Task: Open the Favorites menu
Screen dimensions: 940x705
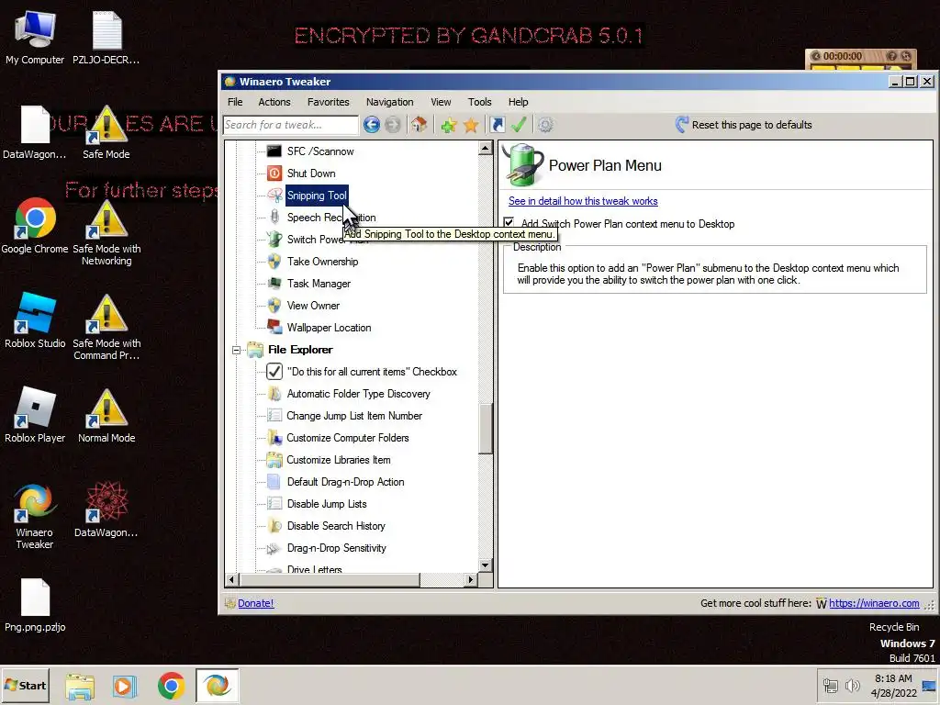Action: 328,102
